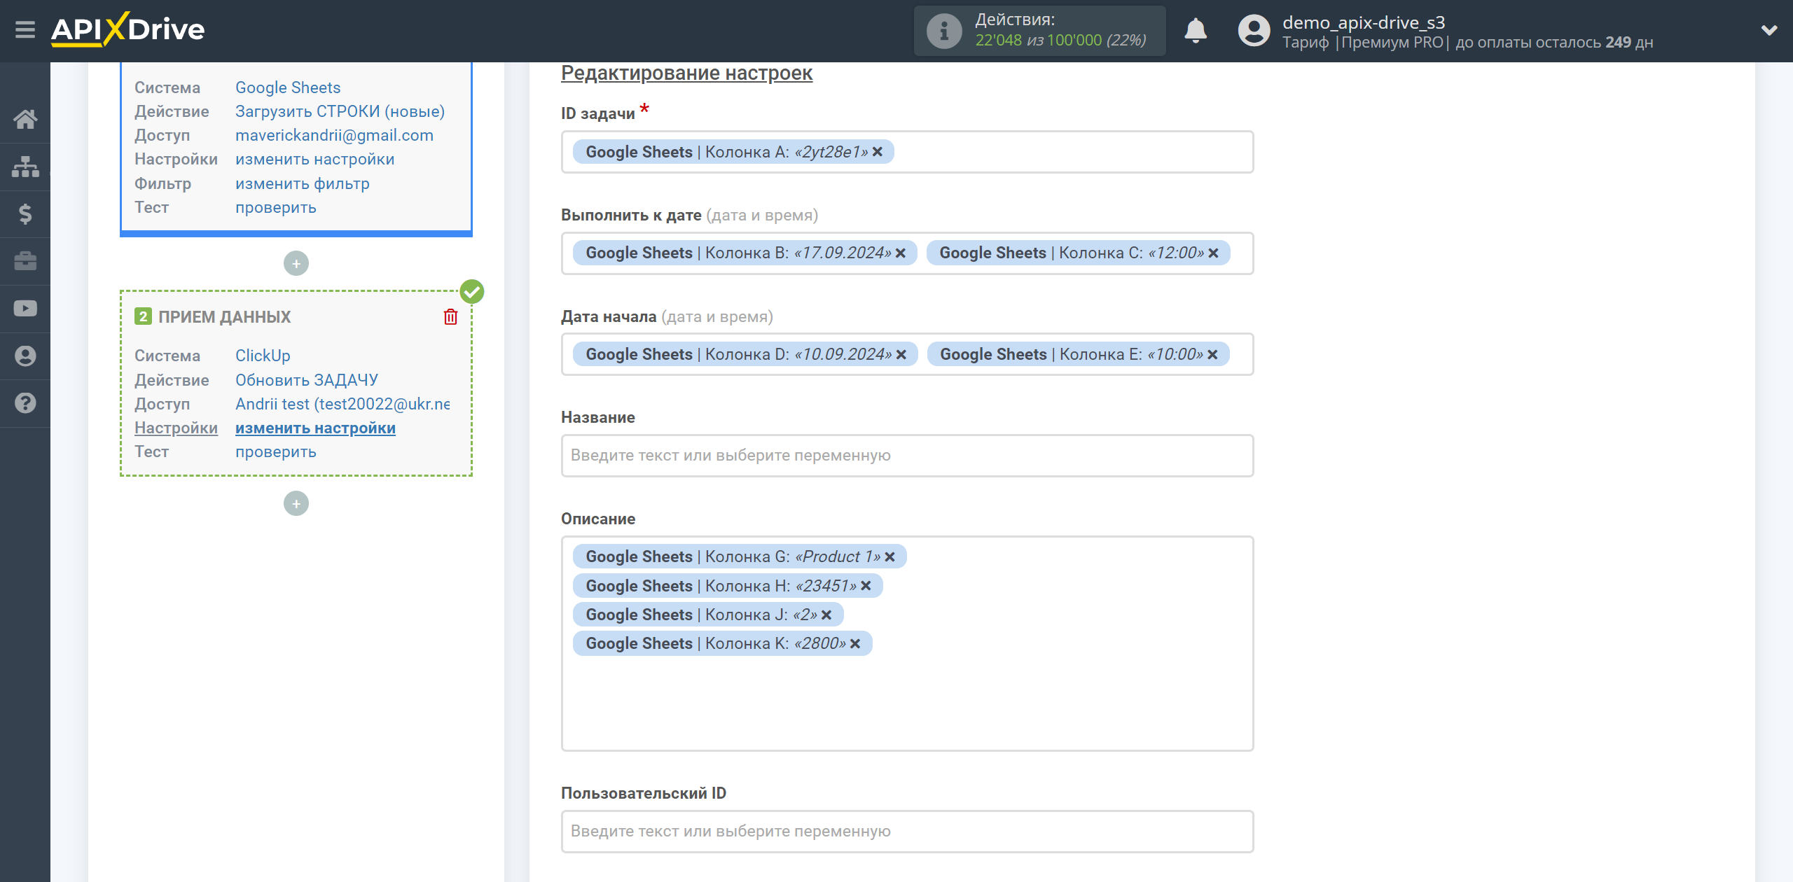
Task: Click the user avatar icon
Action: [x=1254, y=31]
